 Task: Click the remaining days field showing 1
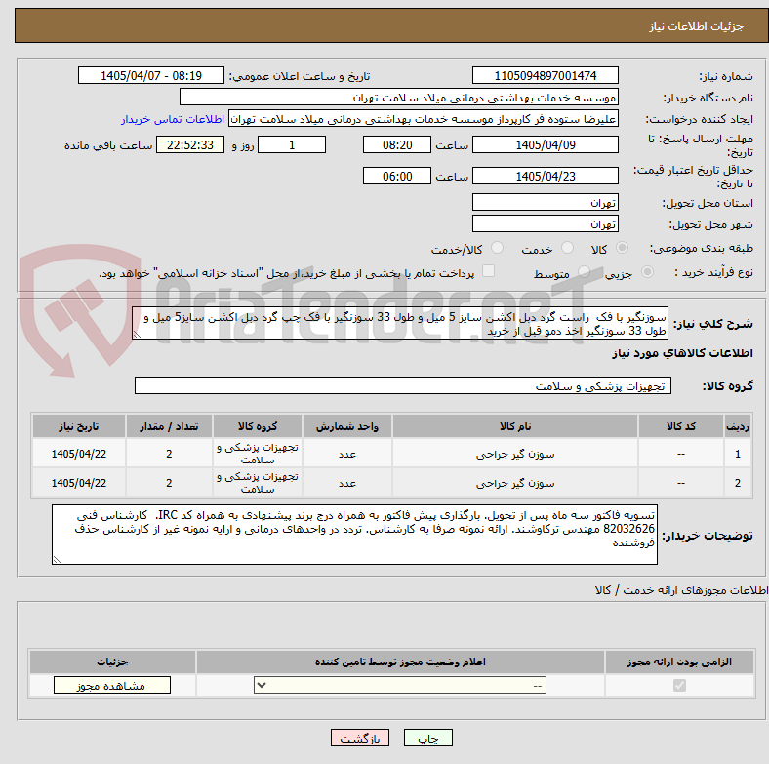tap(292, 145)
